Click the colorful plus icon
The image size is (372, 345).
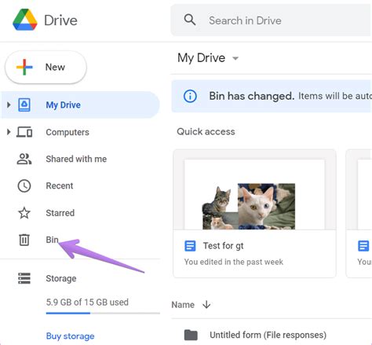[24, 67]
